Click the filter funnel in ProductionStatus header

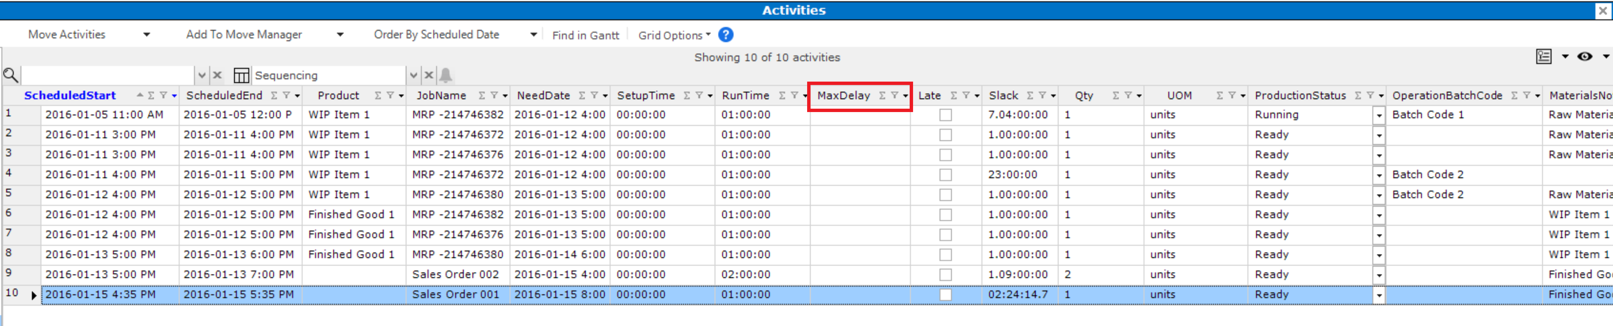coord(1370,96)
